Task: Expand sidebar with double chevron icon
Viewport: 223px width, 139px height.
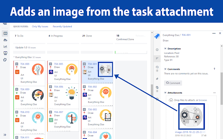Action: 5,135
